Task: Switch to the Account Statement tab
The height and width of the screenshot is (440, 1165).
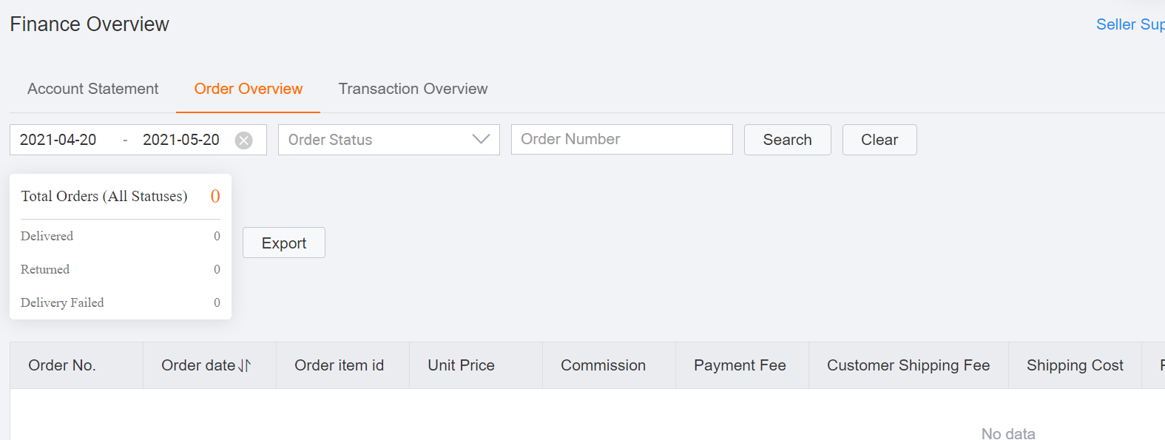Action: coord(92,89)
